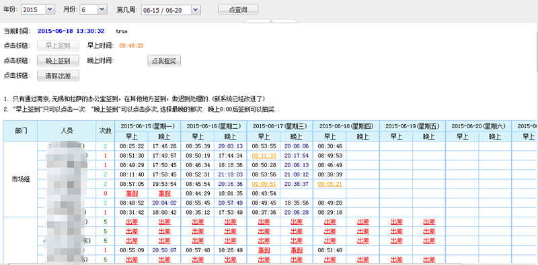The image size is (538, 265).
Task: Select the blue 20:50:07 evening cell
Action: click(164, 250)
